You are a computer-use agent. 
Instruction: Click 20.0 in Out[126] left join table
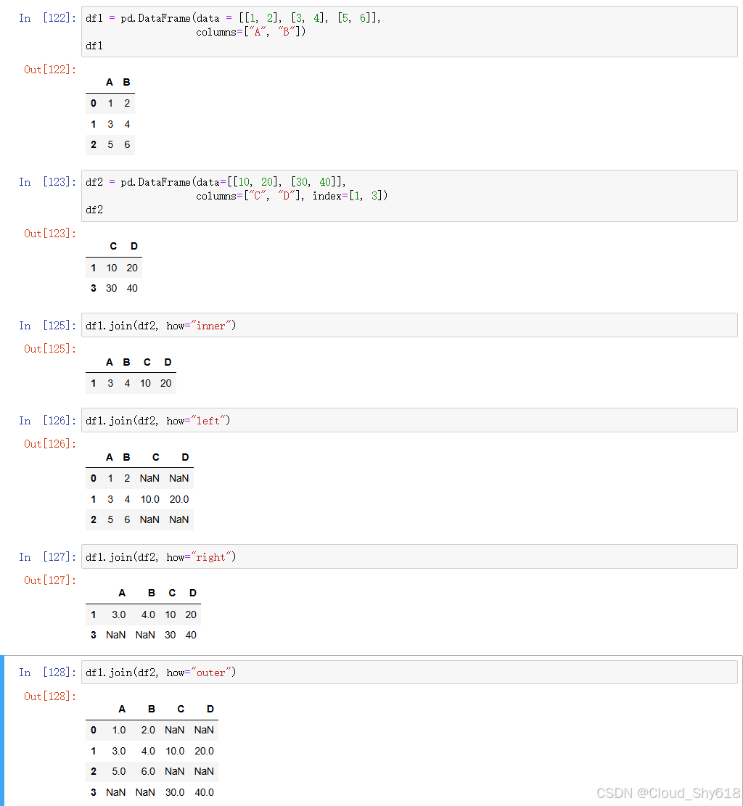pos(179,499)
